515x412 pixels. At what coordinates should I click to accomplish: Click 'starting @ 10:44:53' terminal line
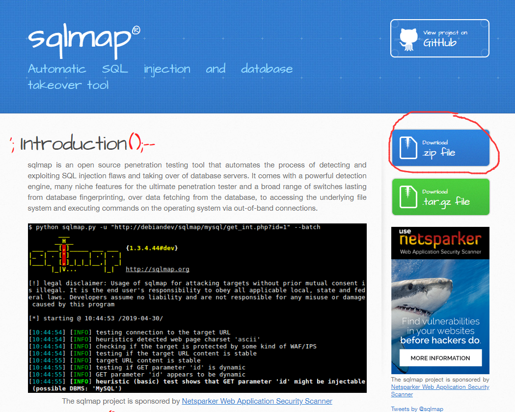(96, 318)
